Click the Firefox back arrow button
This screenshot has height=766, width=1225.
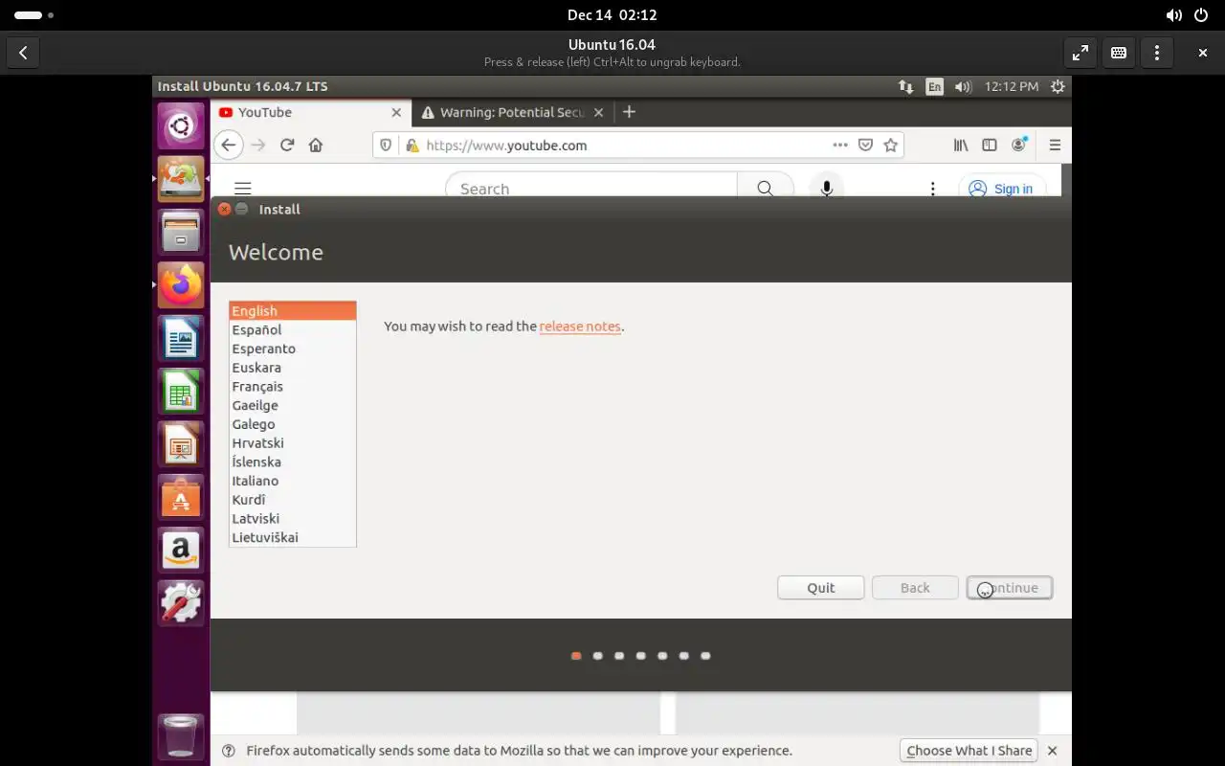point(228,146)
